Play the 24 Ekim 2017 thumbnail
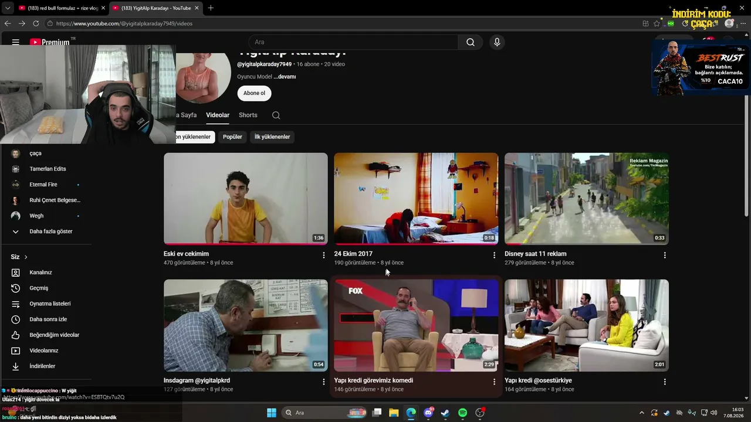Image resolution: width=751 pixels, height=422 pixels. 416,199
